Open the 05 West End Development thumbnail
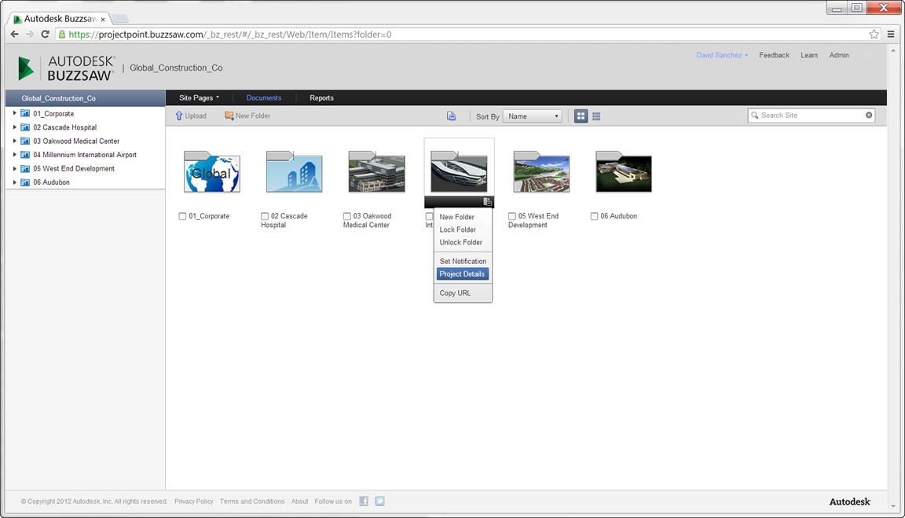905x518 pixels. (x=541, y=172)
